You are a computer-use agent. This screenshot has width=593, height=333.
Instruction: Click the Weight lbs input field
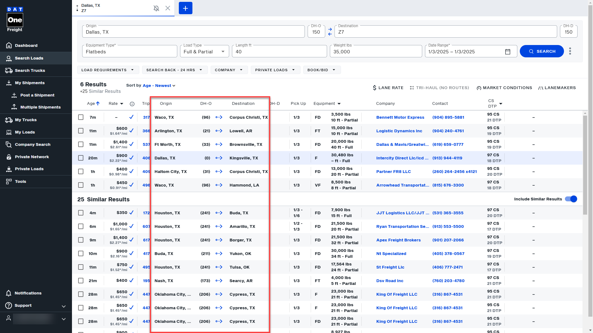pos(376,52)
